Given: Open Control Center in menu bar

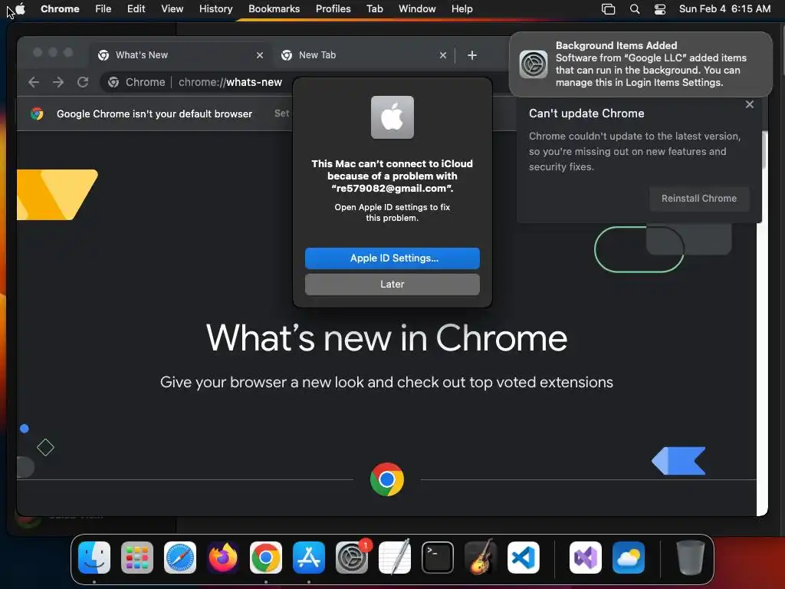Looking at the screenshot, I should pyautogui.click(x=660, y=9).
